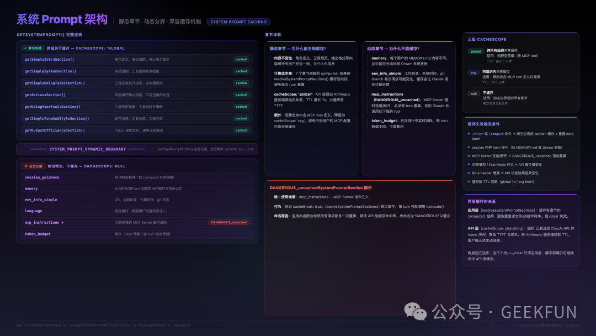
Task: Click the lightning icon on the 动态后缀 badge
Action: point(25,166)
